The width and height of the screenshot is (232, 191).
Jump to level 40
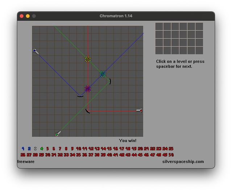tap(109, 155)
